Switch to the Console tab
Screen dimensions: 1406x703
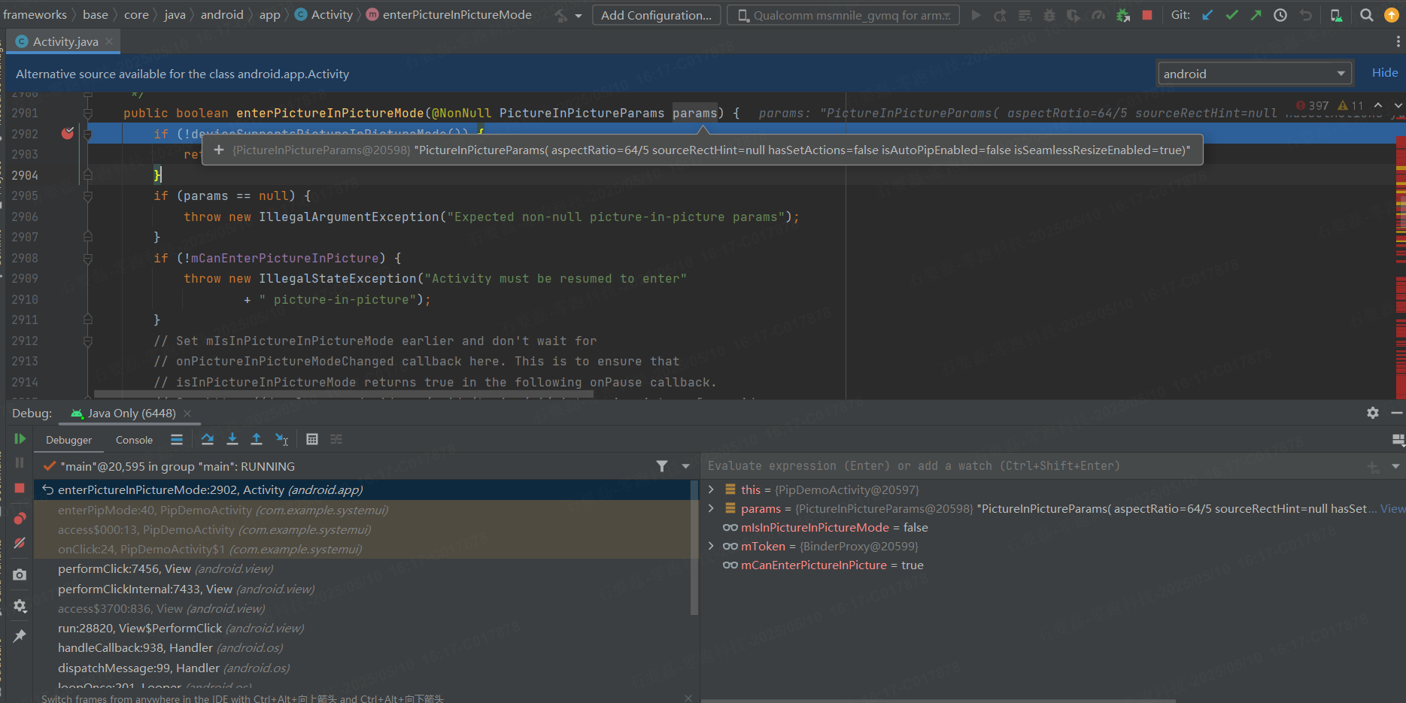click(x=134, y=440)
